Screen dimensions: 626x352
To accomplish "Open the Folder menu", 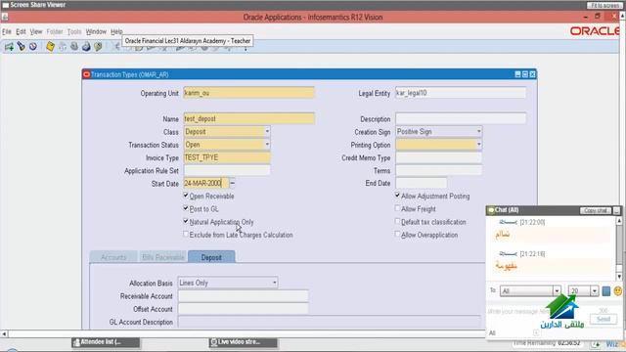I will click(55, 31).
